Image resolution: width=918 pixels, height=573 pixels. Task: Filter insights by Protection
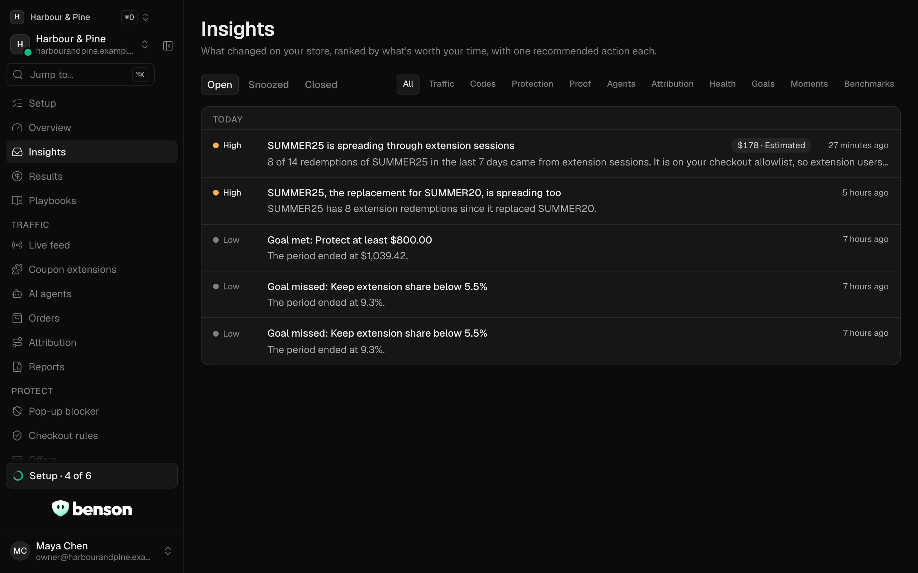pyautogui.click(x=532, y=84)
